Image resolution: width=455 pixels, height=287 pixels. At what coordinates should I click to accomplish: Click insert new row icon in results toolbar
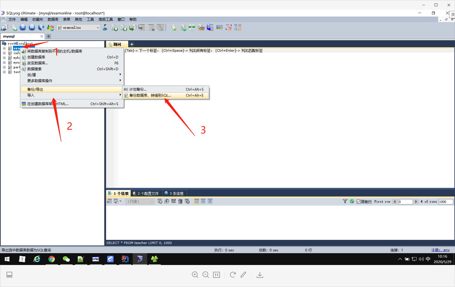[160, 201]
